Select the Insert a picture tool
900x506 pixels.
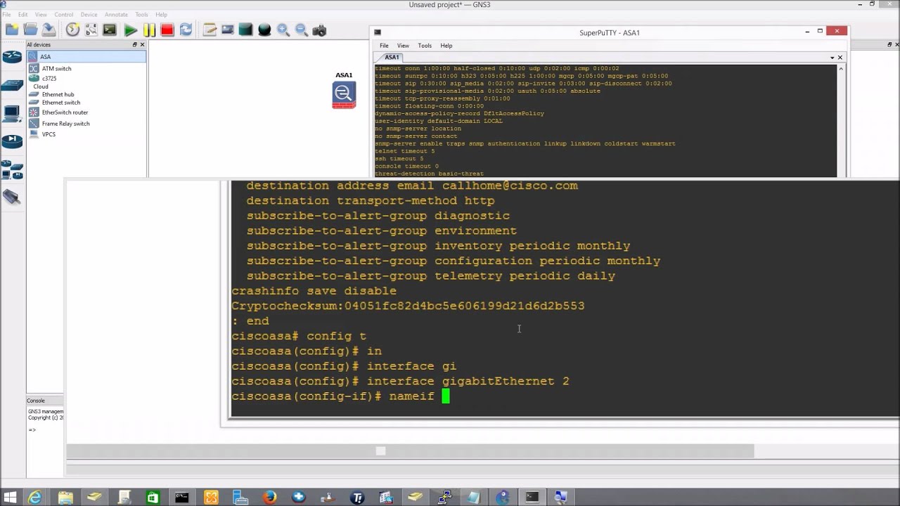tap(228, 30)
